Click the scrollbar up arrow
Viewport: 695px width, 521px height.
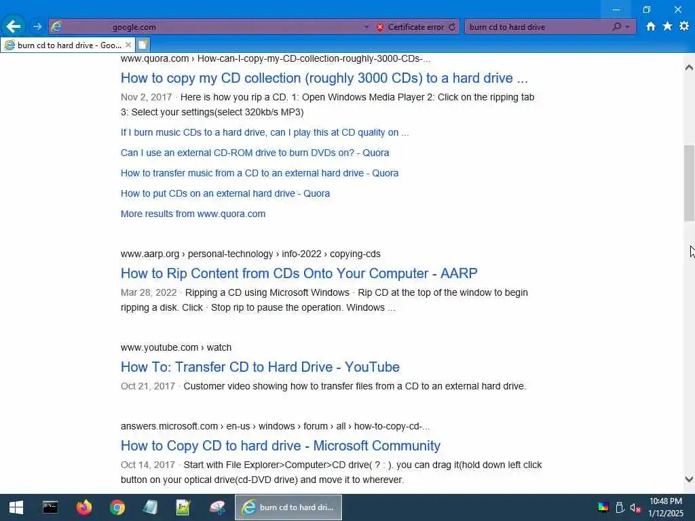[x=689, y=67]
